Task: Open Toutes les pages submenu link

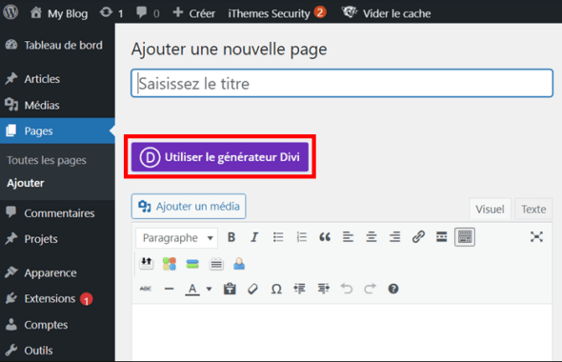Action: point(47,160)
